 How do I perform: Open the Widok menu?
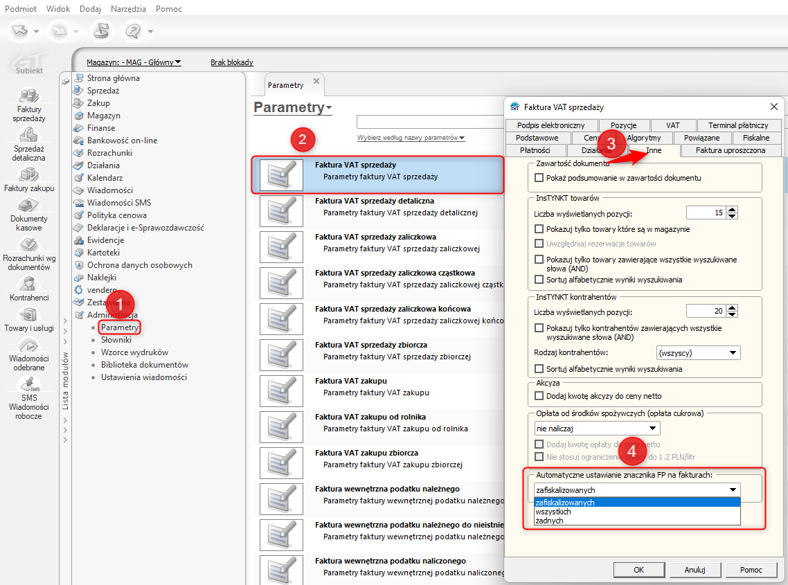pos(58,8)
